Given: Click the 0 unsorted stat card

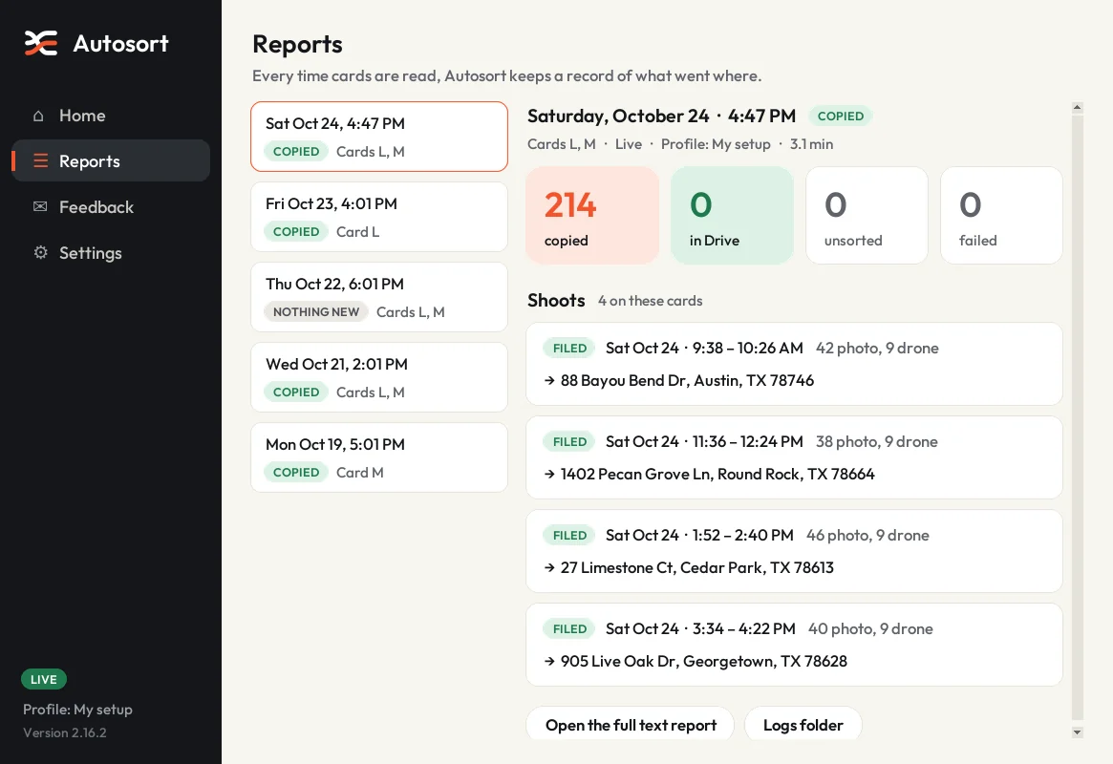Looking at the screenshot, I should [x=867, y=216].
